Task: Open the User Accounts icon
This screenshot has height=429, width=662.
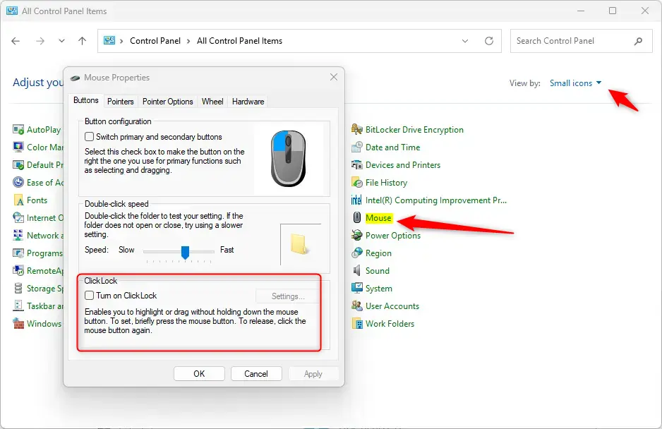Action: (356, 306)
